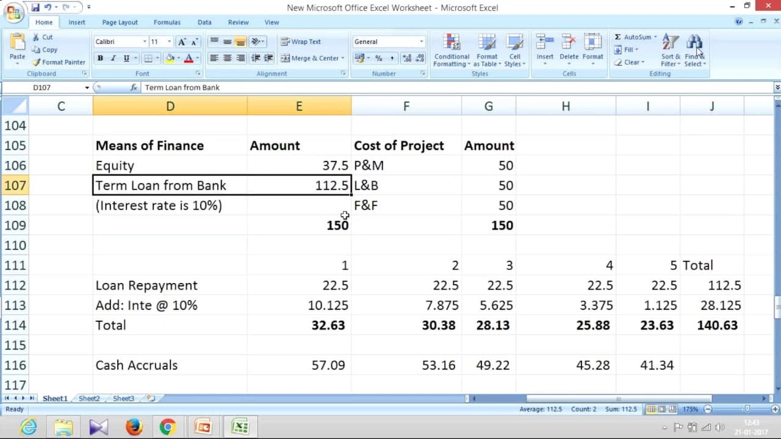781x439 pixels.
Task: Toggle Bottom Align vertical alignment
Action: pyautogui.click(x=240, y=41)
